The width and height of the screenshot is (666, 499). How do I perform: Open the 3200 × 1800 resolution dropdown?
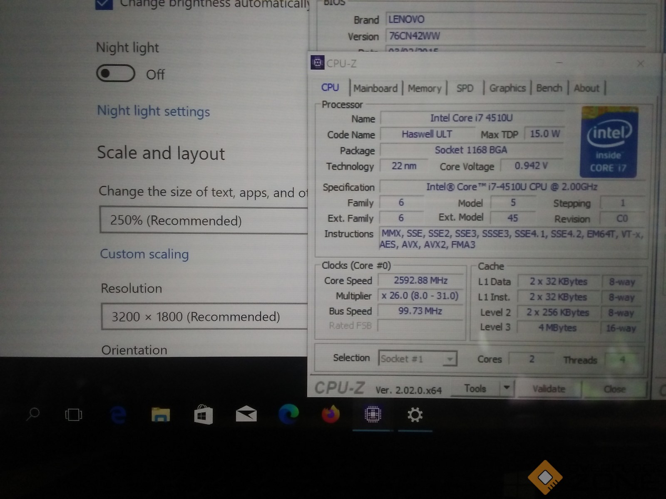coord(204,316)
